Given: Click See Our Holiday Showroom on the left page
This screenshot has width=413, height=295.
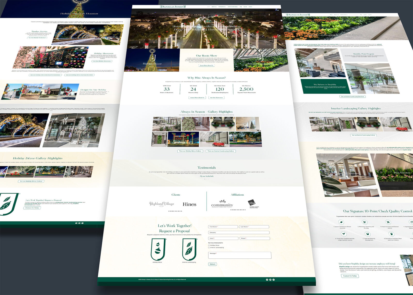Looking at the screenshot, I should coord(102,61).
